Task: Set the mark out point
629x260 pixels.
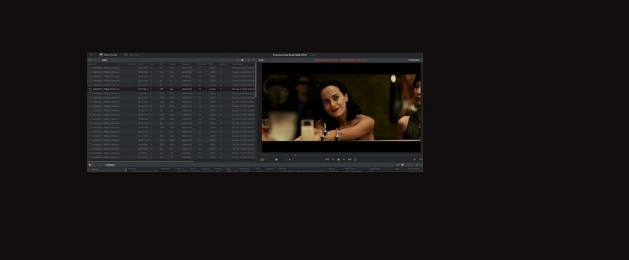Action: pos(420,159)
